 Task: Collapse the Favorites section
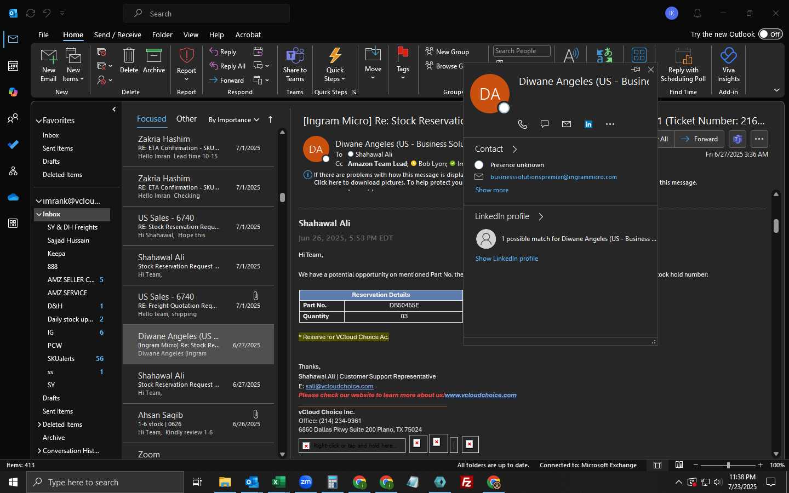39,121
